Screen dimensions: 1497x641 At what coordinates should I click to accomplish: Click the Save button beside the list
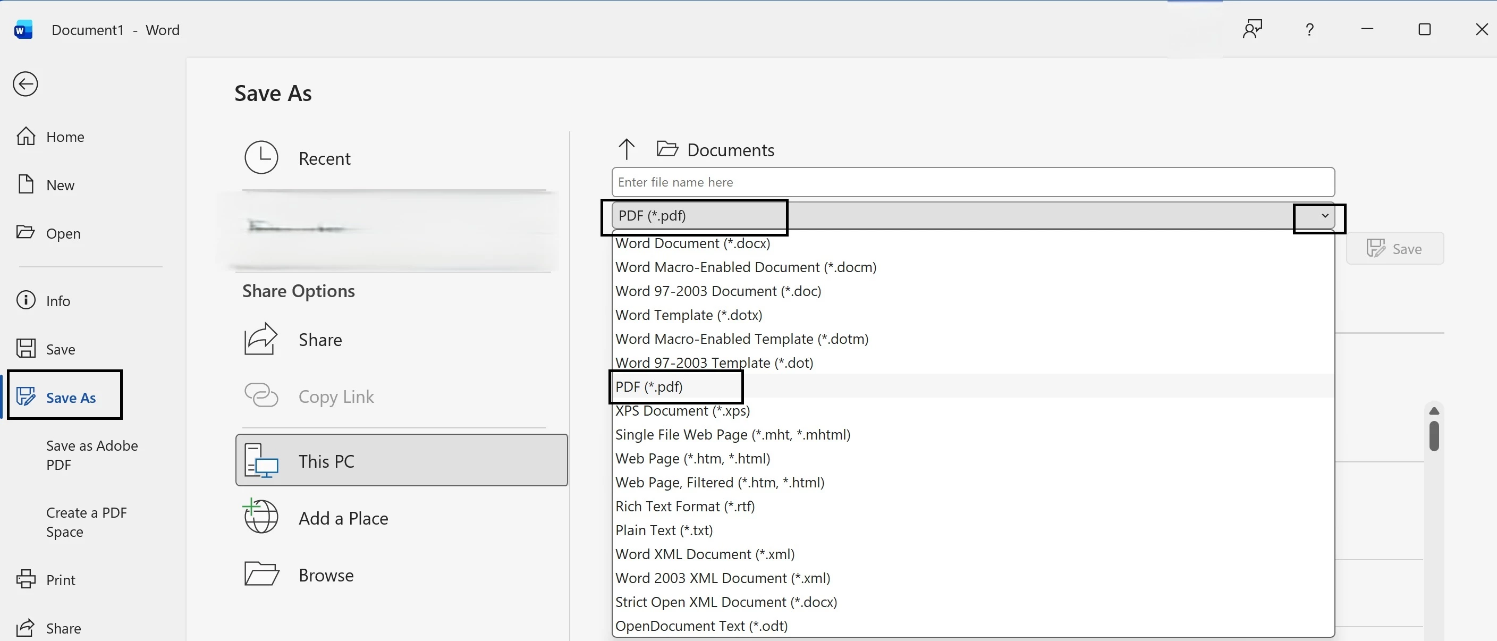1394,249
